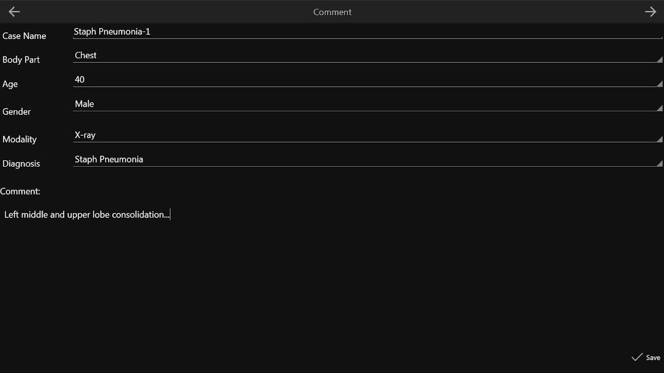Click the Save checkmark icon
This screenshot has height=373, width=664.
click(637, 357)
